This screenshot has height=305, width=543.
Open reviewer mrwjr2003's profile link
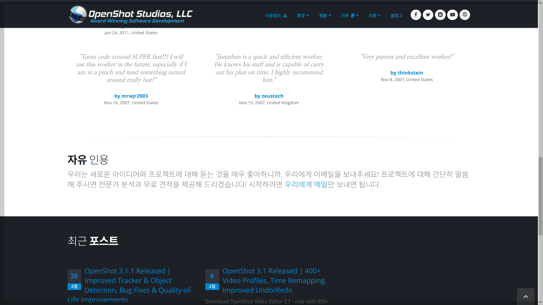point(131,96)
